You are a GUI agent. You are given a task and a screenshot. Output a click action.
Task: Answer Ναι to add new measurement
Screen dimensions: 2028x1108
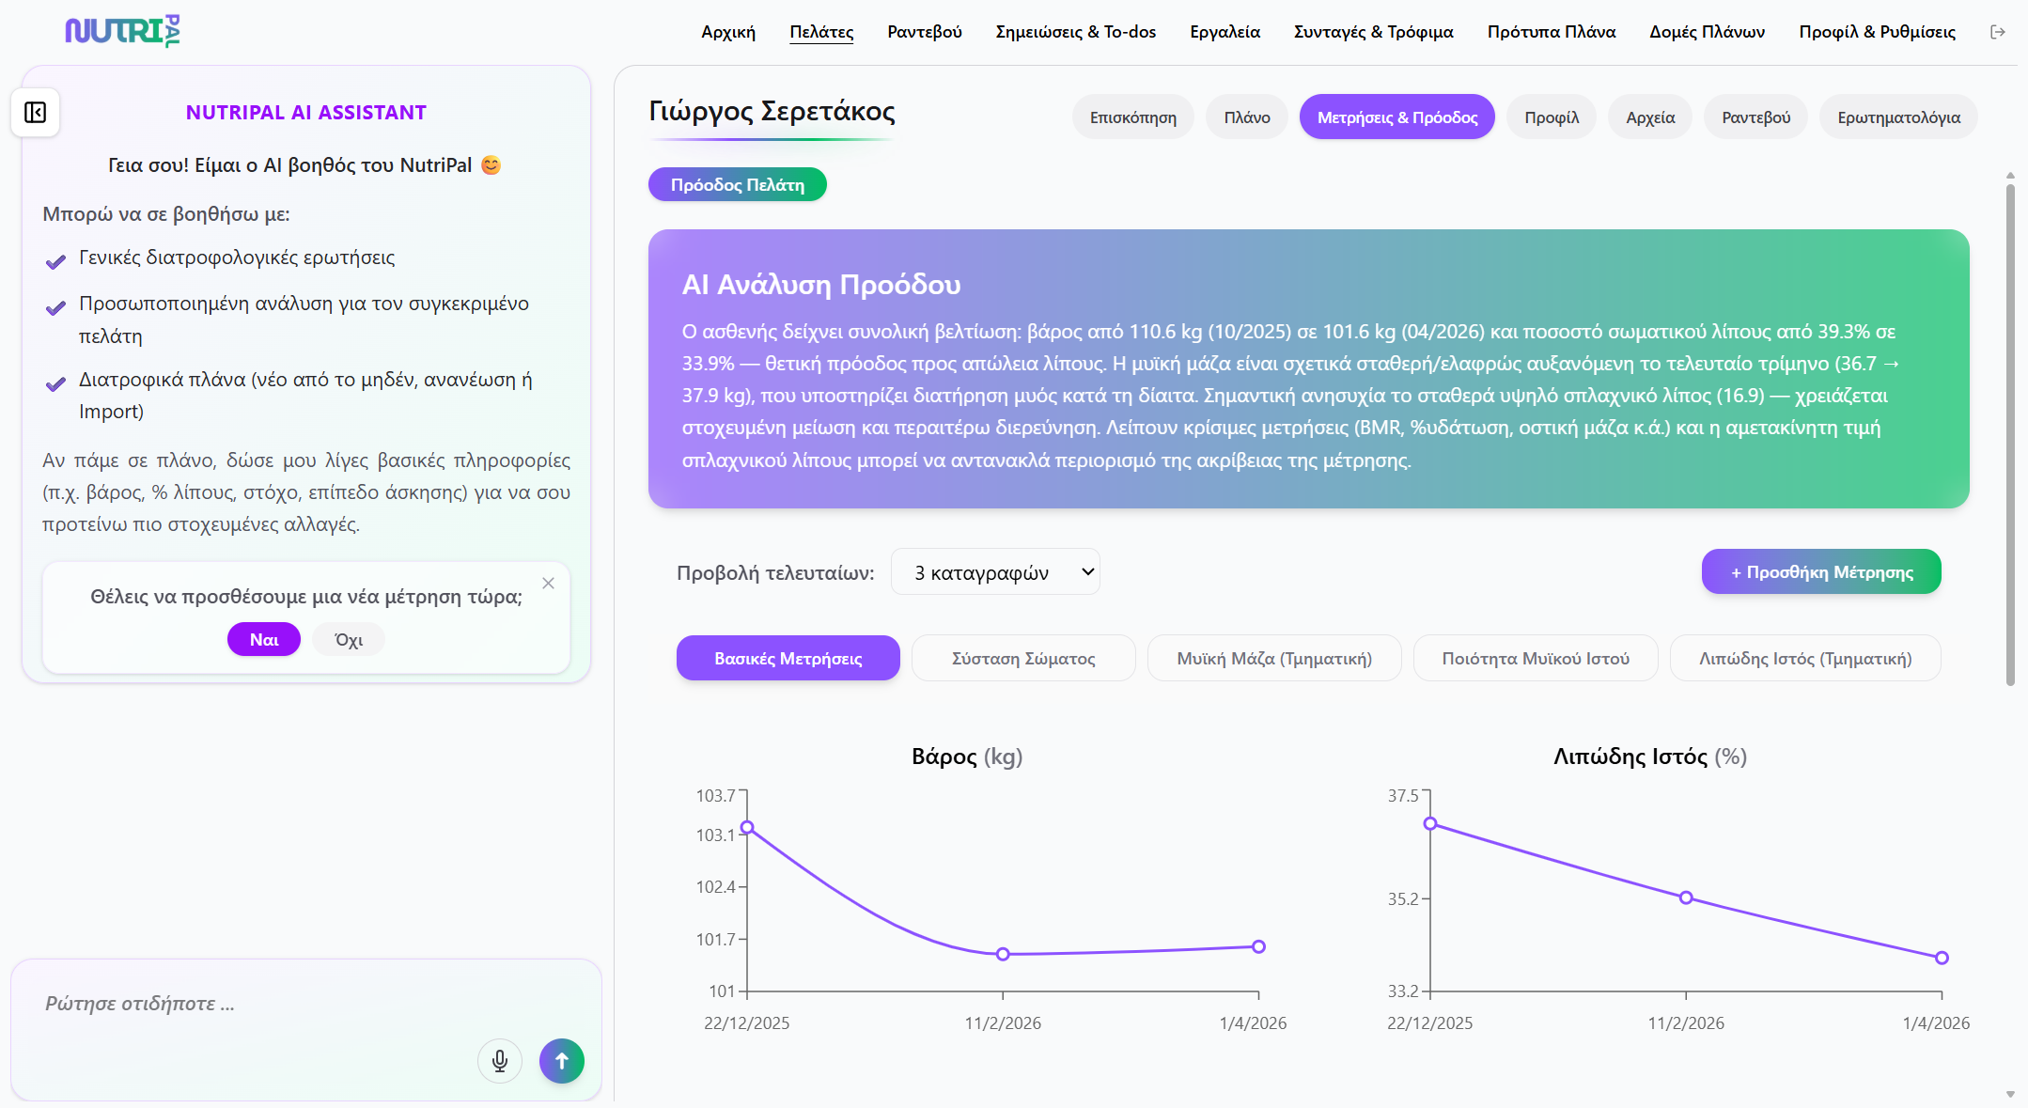(x=263, y=640)
